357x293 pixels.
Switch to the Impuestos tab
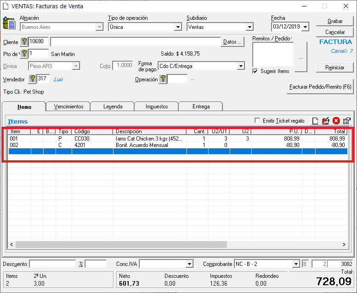[156, 107]
